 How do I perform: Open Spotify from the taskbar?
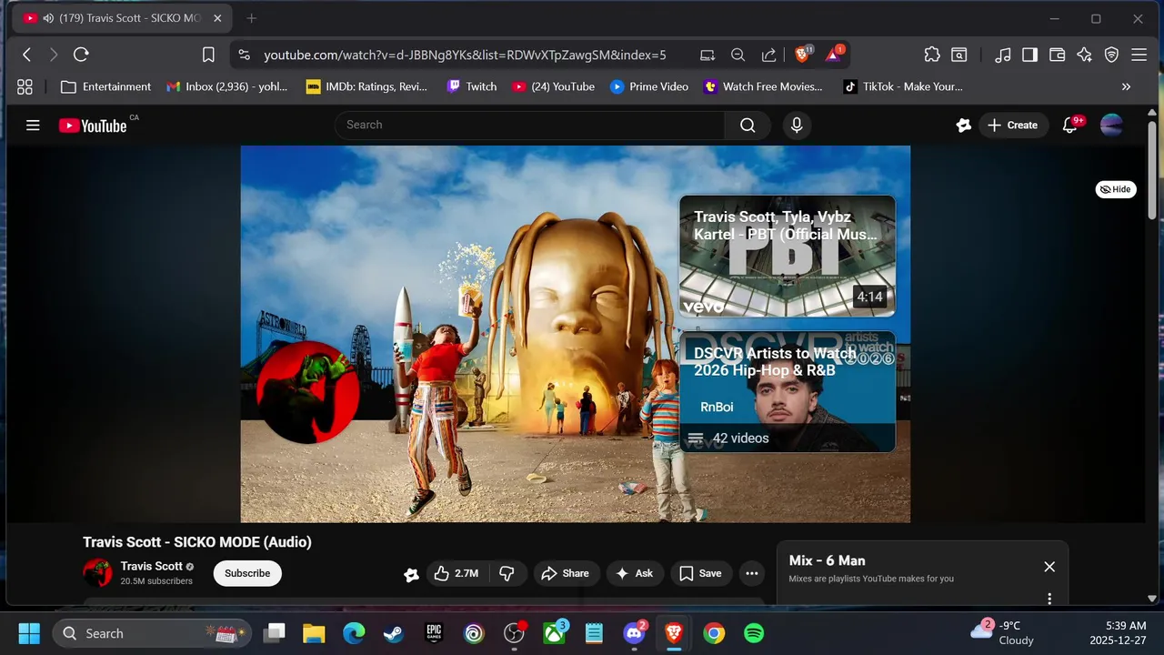pos(754,633)
